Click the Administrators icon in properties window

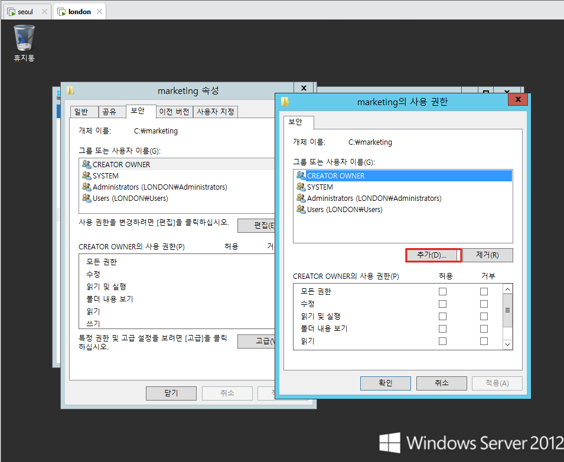[x=86, y=187]
